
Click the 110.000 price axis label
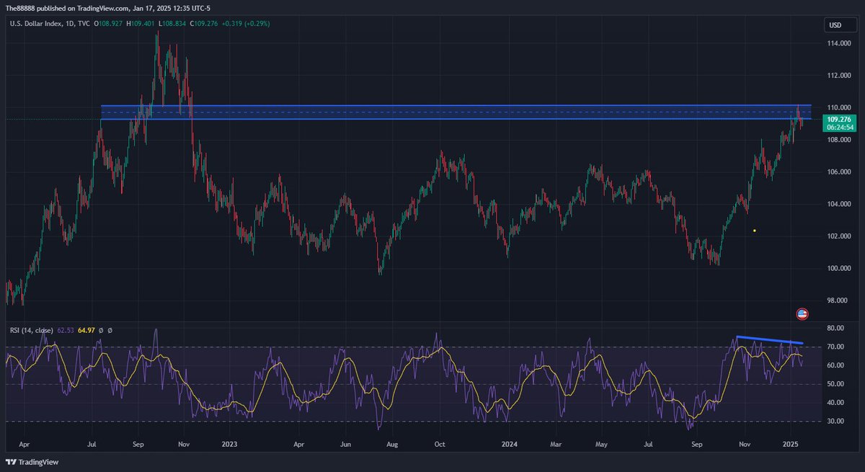pos(838,107)
